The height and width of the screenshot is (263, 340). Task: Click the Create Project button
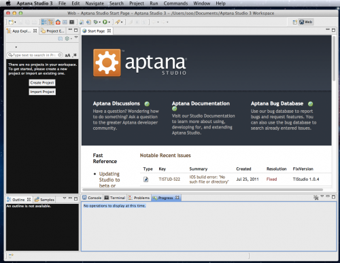click(x=42, y=83)
